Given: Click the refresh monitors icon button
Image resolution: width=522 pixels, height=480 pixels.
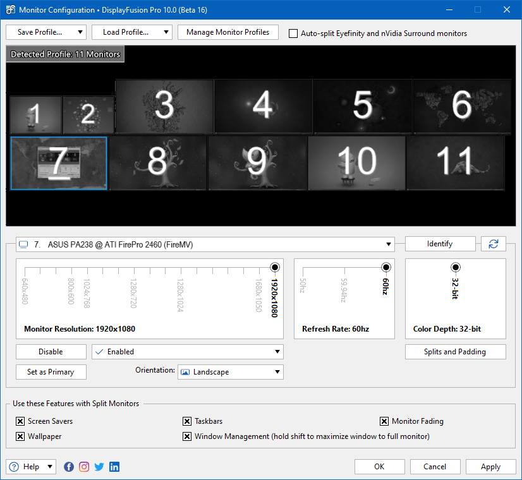Looking at the screenshot, I should point(494,244).
